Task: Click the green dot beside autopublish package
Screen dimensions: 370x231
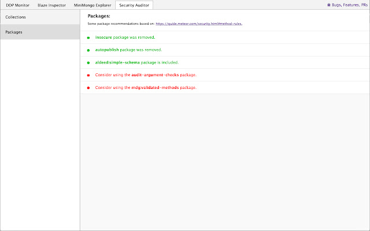Action: 88,50
